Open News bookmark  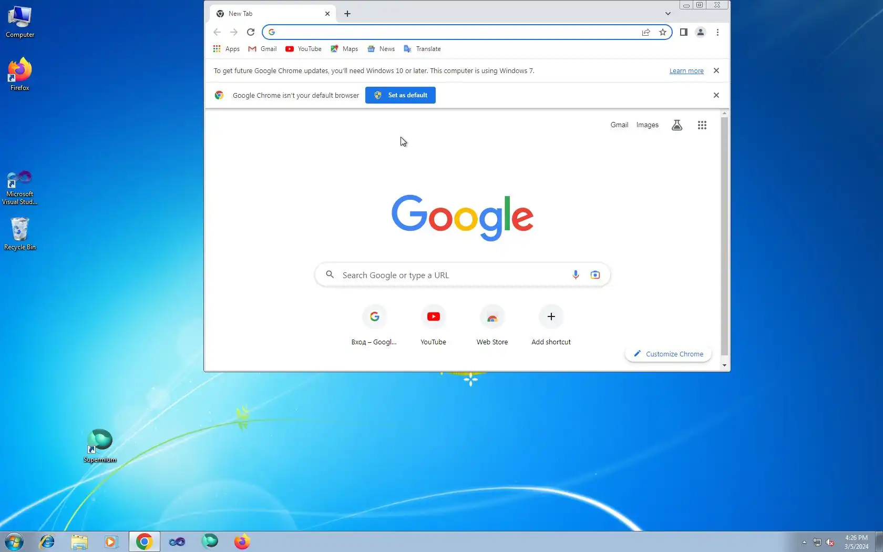tap(381, 49)
